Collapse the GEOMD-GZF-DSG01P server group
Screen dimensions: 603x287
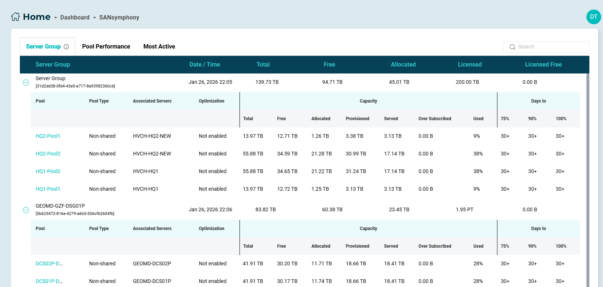[x=26, y=210]
